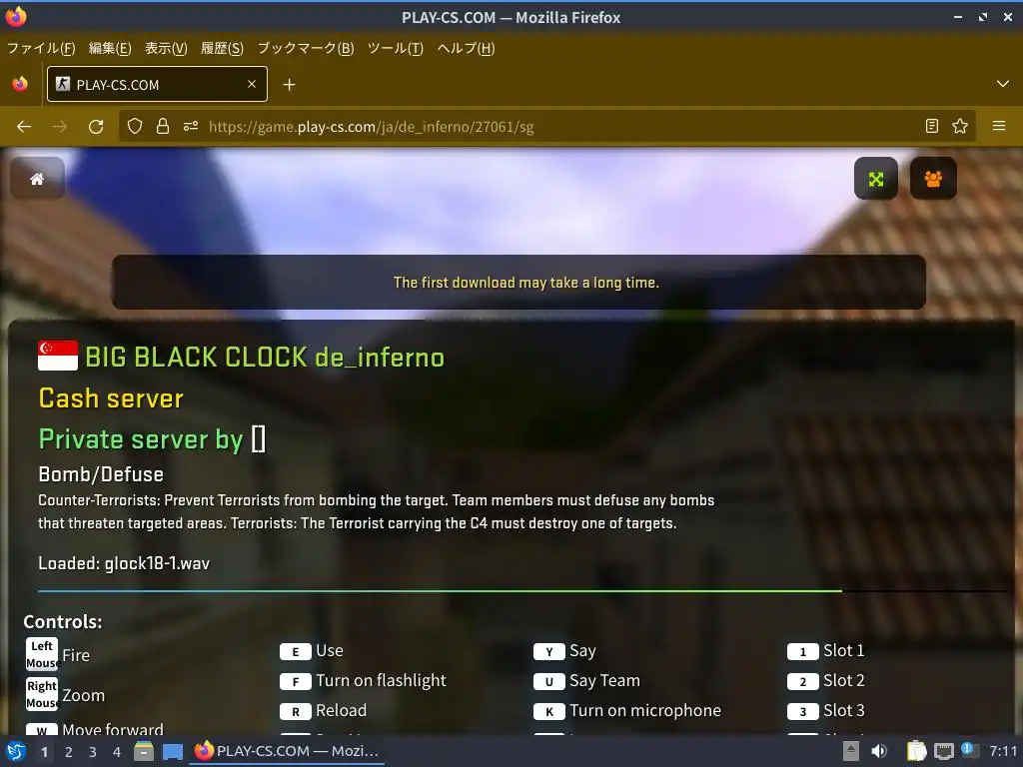
Task: Toggle reader view icon
Action: 932,127
